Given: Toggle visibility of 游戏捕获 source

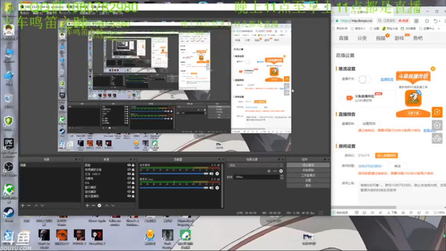Looking at the screenshot, I should tap(129, 192).
